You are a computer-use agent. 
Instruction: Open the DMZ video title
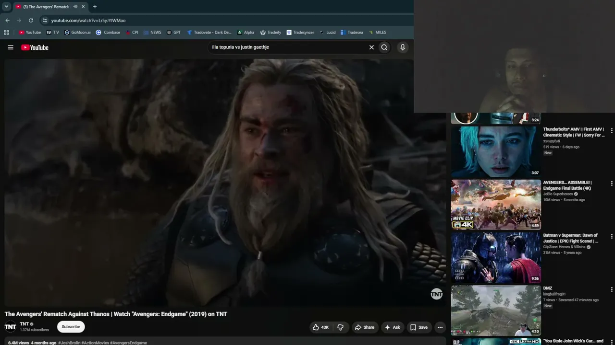[548, 288]
